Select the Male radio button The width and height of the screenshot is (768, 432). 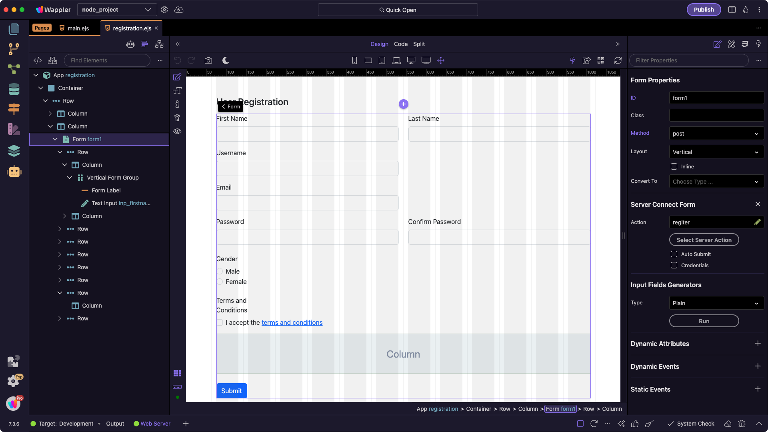click(220, 271)
